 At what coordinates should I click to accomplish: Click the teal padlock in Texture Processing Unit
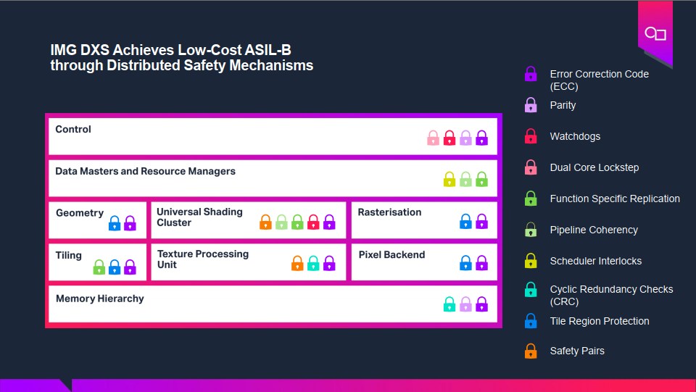(x=313, y=264)
